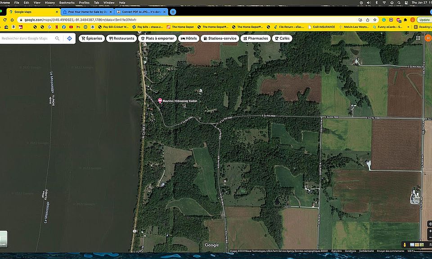Image resolution: width=432 pixels, height=259 pixels.
Task: Open the Confidentialité footer link
Action: coord(366,251)
